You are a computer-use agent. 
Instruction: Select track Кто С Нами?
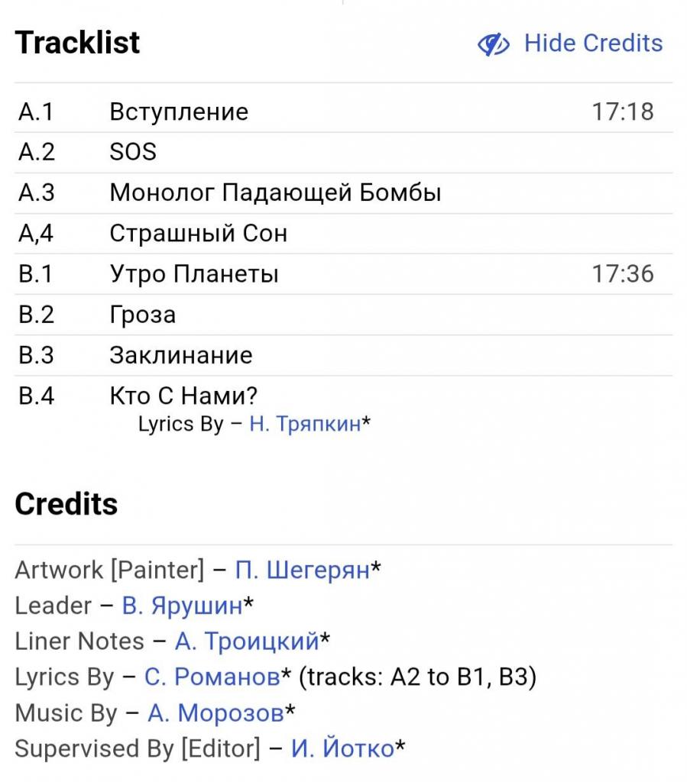[x=183, y=396]
